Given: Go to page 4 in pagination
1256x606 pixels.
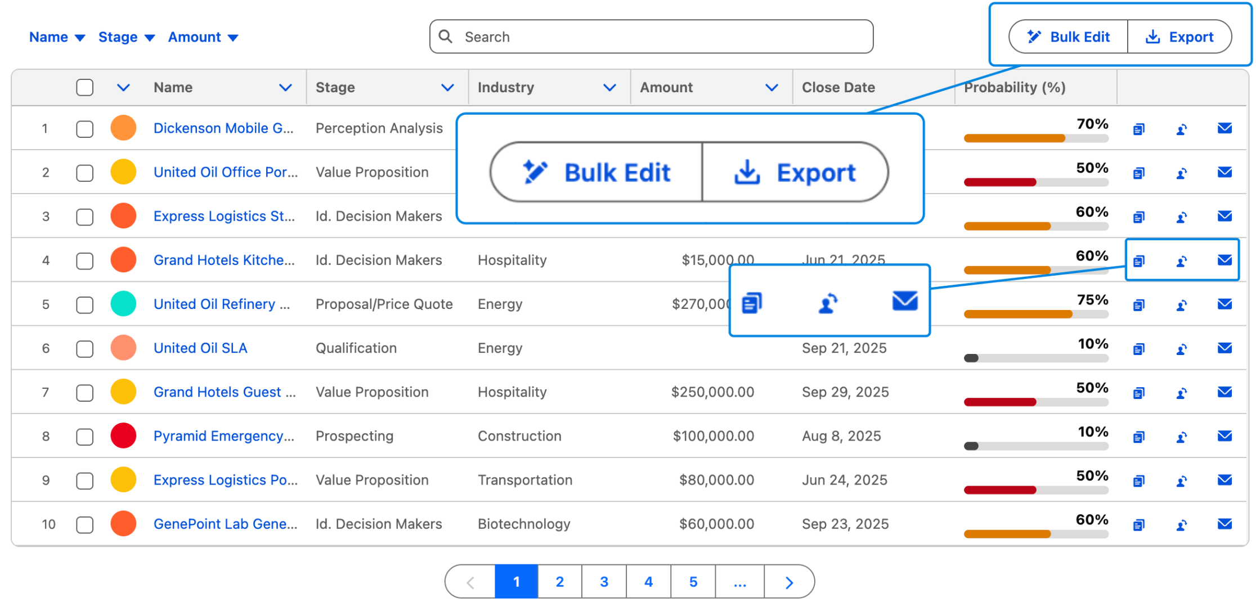Looking at the screenshot, I should (x=648, y=582).
